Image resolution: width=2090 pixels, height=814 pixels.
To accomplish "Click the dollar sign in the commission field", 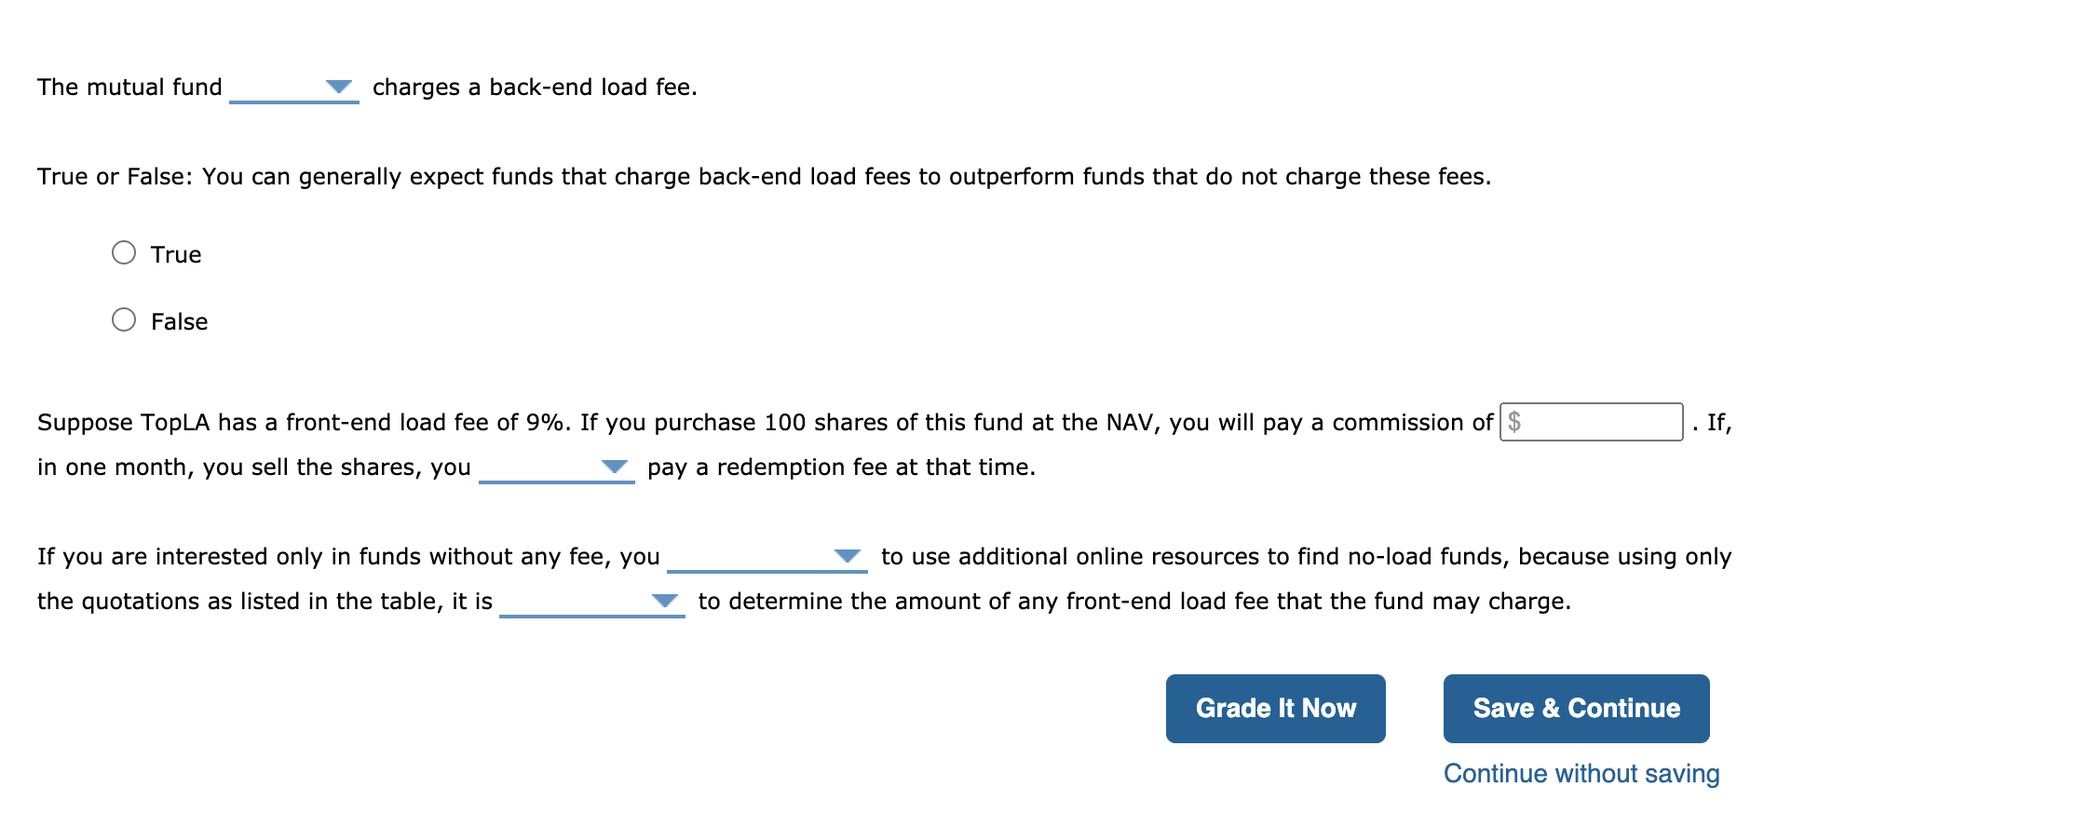I will point(1515,422).
